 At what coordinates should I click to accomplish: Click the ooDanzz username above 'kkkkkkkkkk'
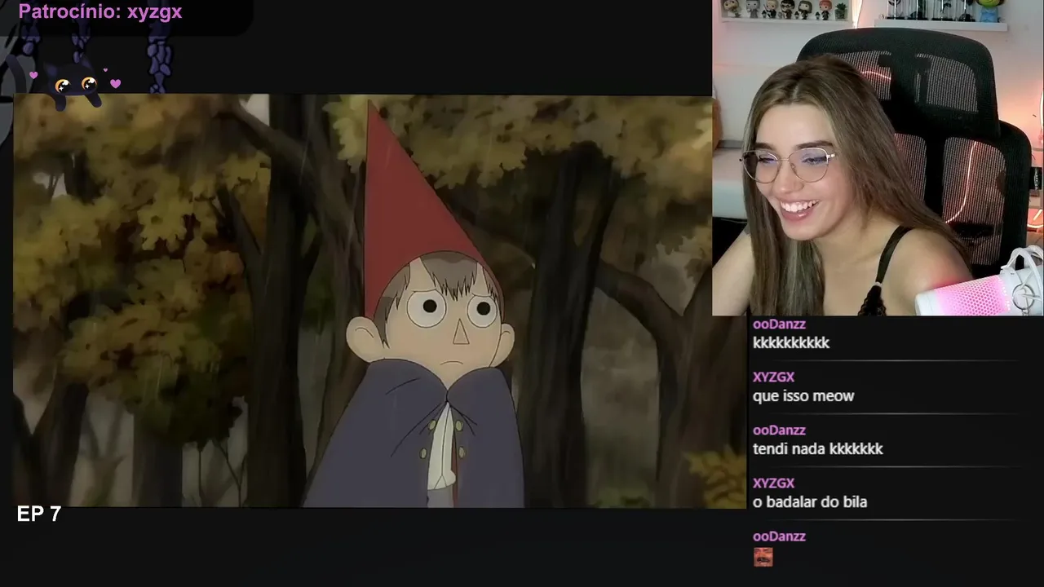[x=779, y=324]
